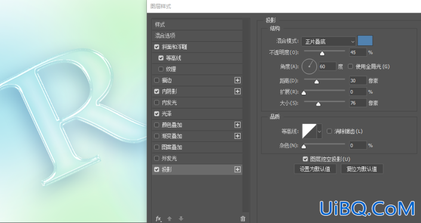Click the trash delete effect icon
The width and height of the screenshot is (421, 223).
pos(242,219)
